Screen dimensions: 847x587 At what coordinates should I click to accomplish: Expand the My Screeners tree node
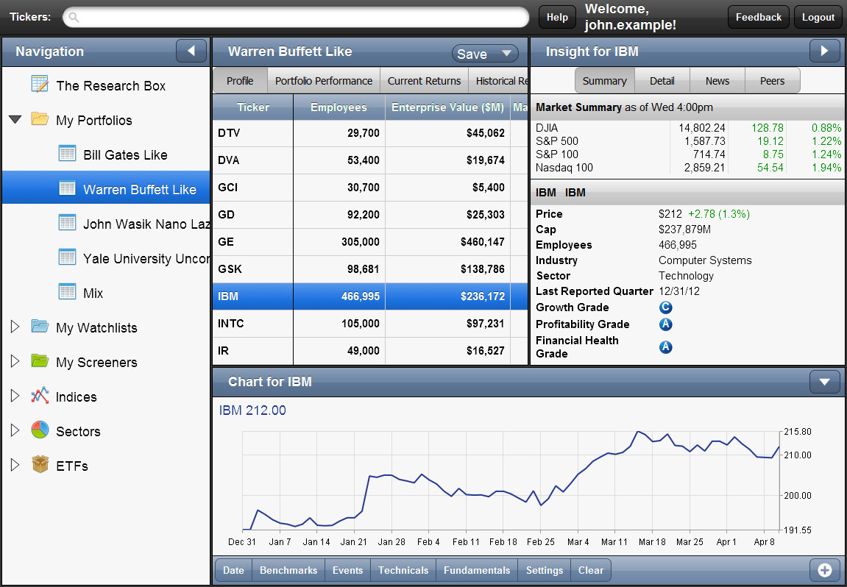[x=15, y=360]
